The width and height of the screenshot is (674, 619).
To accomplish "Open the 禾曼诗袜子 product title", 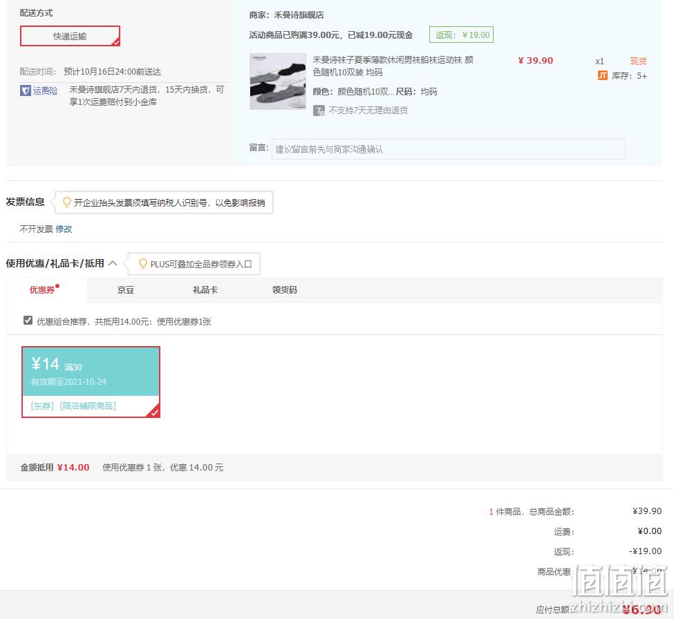I will (393, 66).
